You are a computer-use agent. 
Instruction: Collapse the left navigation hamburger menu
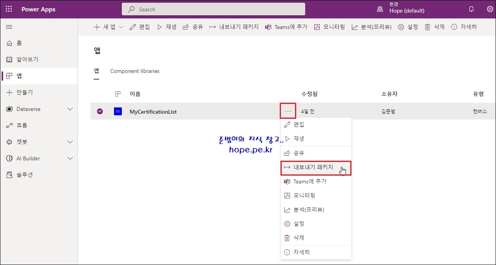(x=9, y=27)
